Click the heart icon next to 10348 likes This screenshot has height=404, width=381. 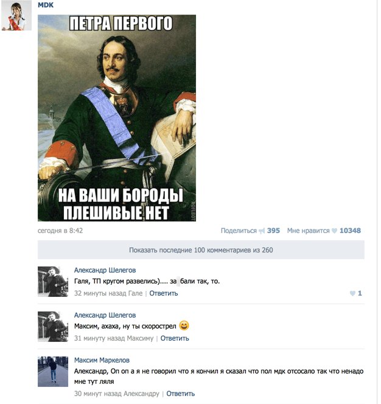(334, 231)
